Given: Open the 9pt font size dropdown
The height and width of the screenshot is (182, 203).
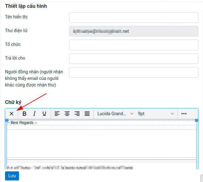Looking at the screenshot, I should pos(156,114).
